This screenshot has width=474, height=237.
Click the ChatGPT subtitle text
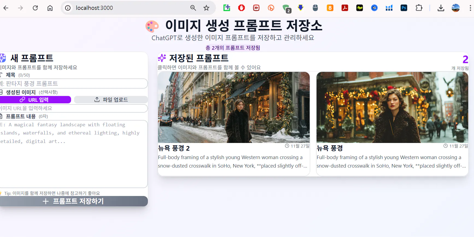[x=233, y=38]
